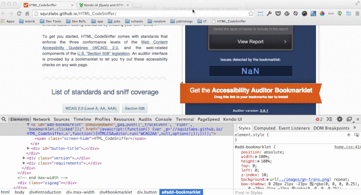Expand the div class="version" node
The height and width of the screenshot is (195, 361).
click(x=24, y=158)
